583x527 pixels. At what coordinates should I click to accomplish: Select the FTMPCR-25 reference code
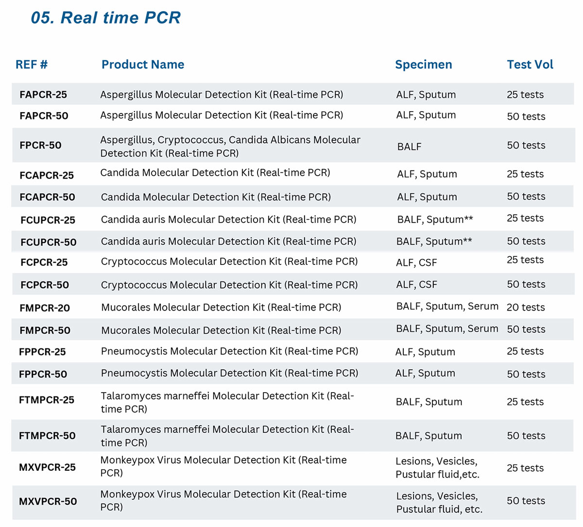pos(47,400)
